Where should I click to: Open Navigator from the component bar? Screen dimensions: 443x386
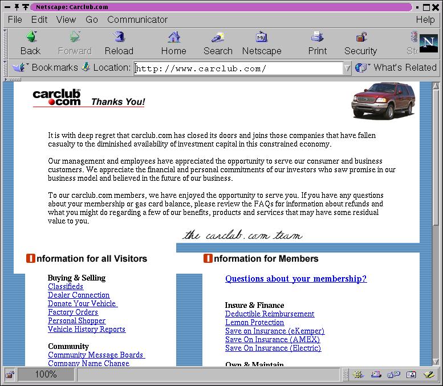(358, 375)
